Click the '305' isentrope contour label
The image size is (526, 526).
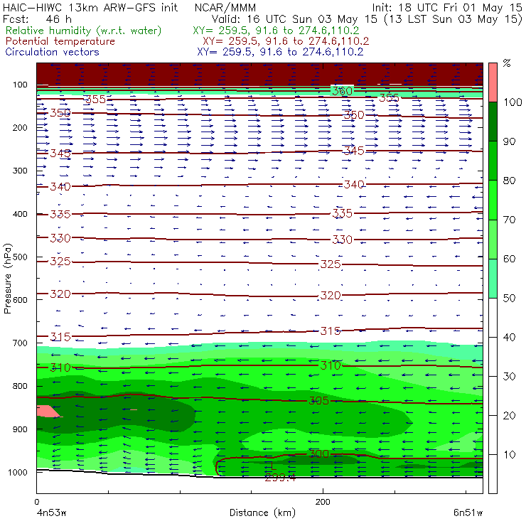(318, 400)
